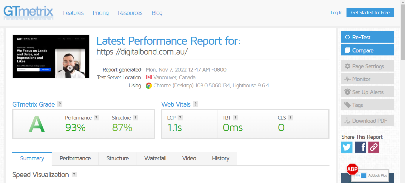Click the Chrome browser icon
The width and height of the screenshot is (405, 183).
point(149,86)
